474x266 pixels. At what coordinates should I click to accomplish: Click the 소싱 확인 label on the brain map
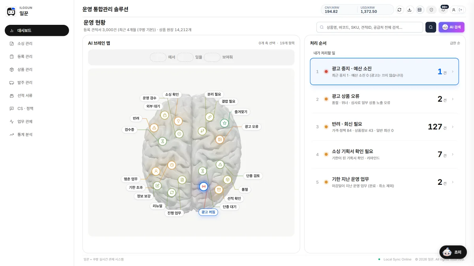coord(172,95)
